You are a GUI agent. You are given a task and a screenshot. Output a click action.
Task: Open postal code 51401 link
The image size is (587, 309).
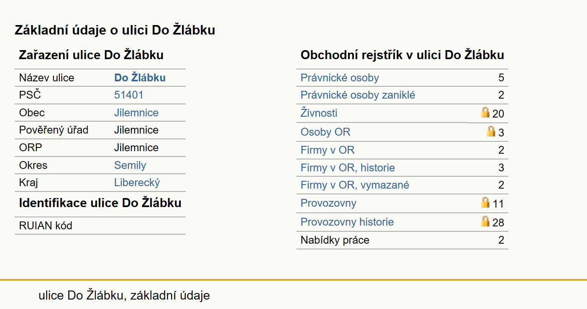pyautogui.click(x=129, y=95)
